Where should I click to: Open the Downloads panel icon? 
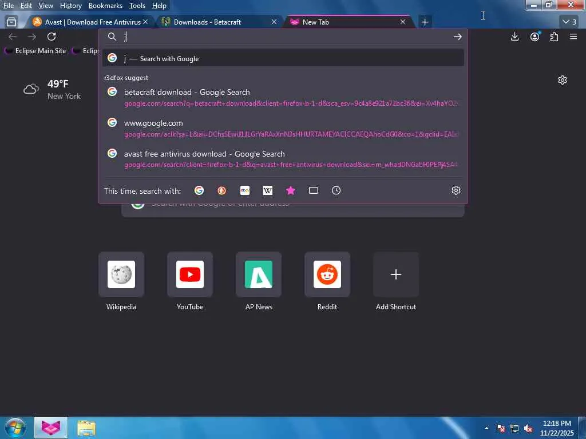(514, 37)
